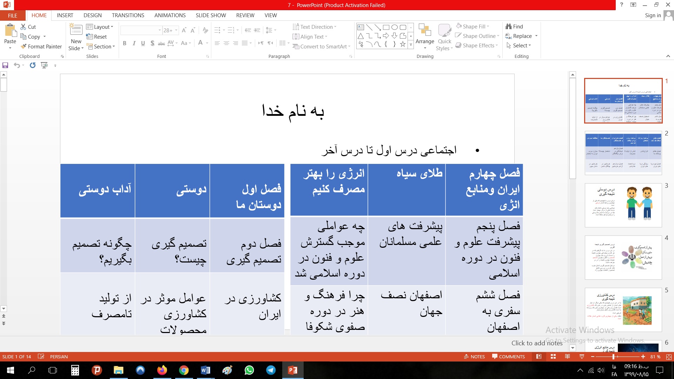The image size is (674, 379).
Task: Toggle Italic text formatting
Action: 134,43
